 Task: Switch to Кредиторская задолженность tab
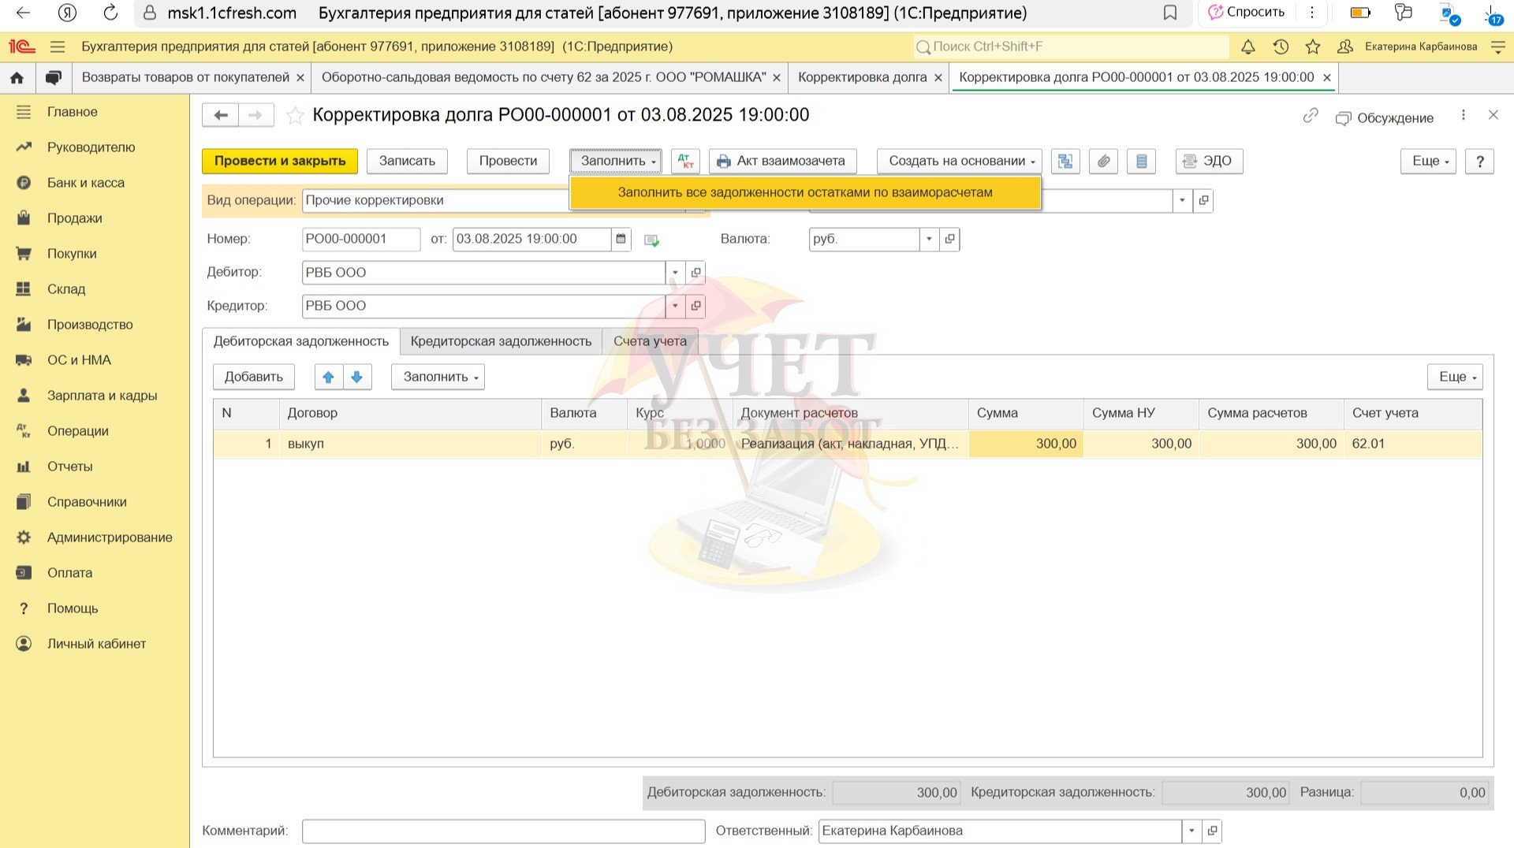(501, 341)
